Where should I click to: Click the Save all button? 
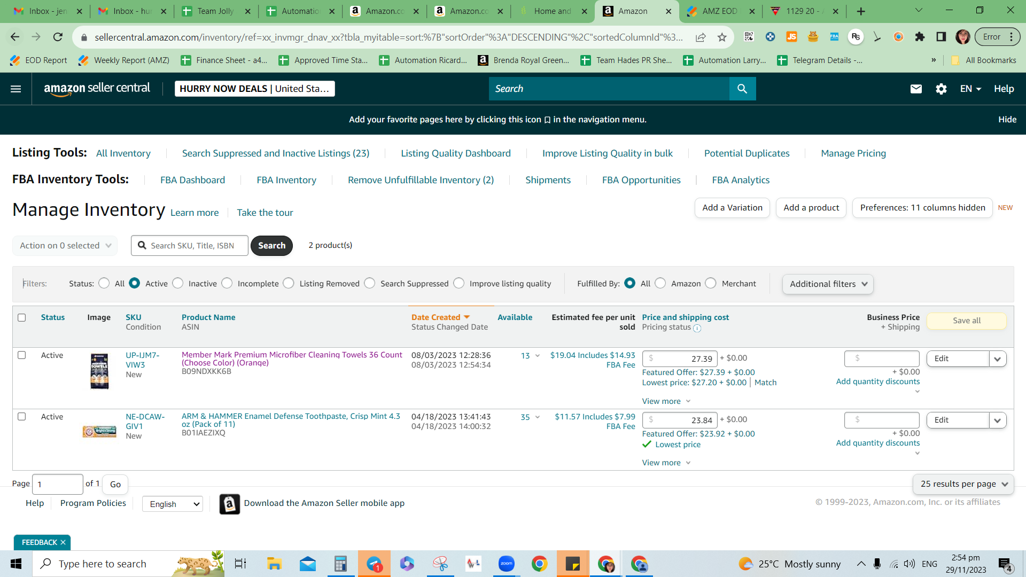967,321
